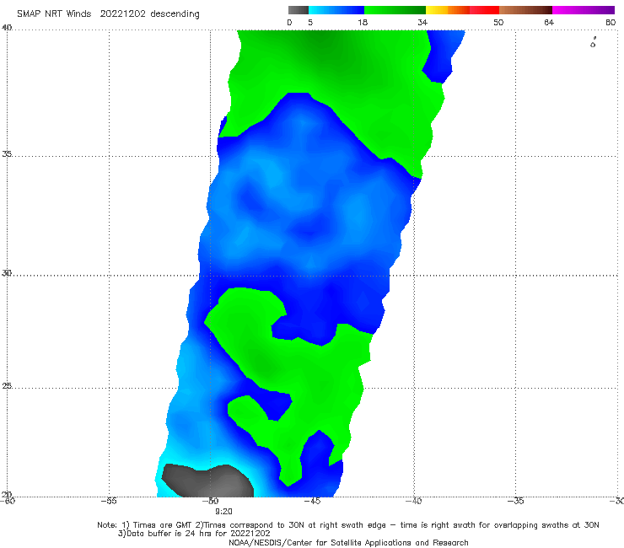Click the 'SMAP NRT Winds 20221202 descending' title
624x548 pixels.
coord(108,14)
